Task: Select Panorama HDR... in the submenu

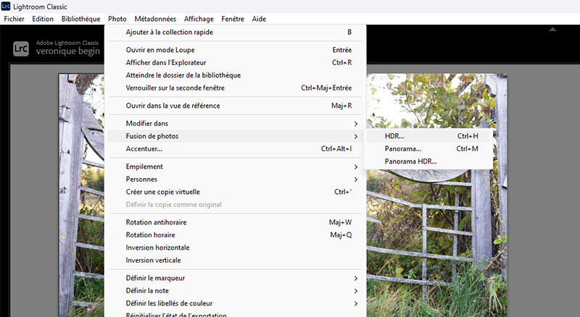Action: (428, 161)
